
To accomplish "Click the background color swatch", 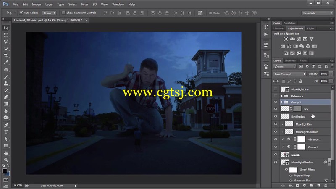I will coord(8,174).
